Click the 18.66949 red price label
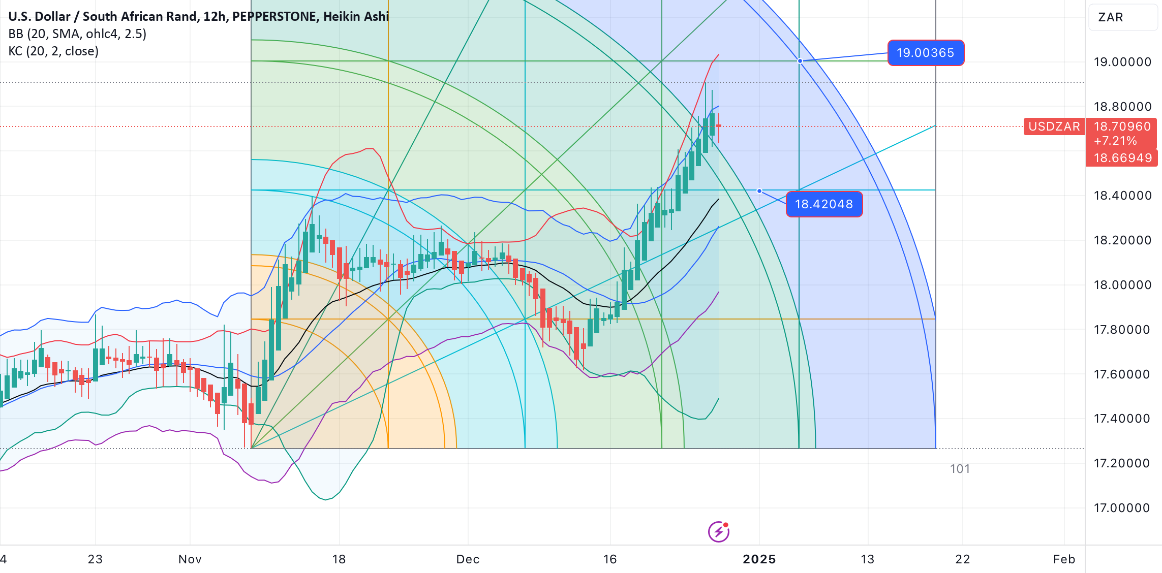Screen dimensions: 1162x573 point(1122,158)
